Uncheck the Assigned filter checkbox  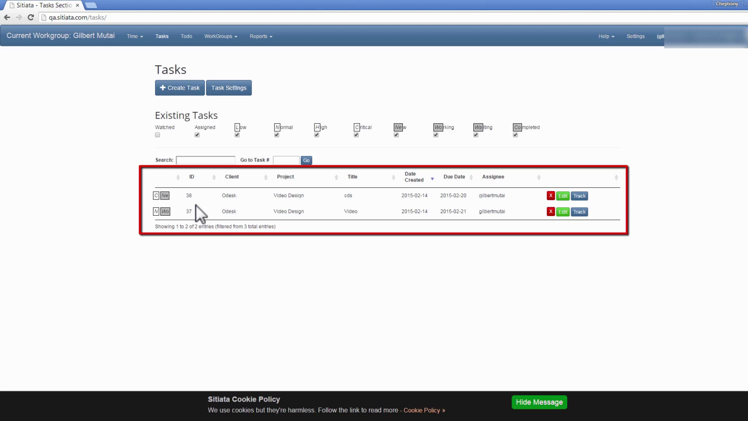click(x=197, y=135)
